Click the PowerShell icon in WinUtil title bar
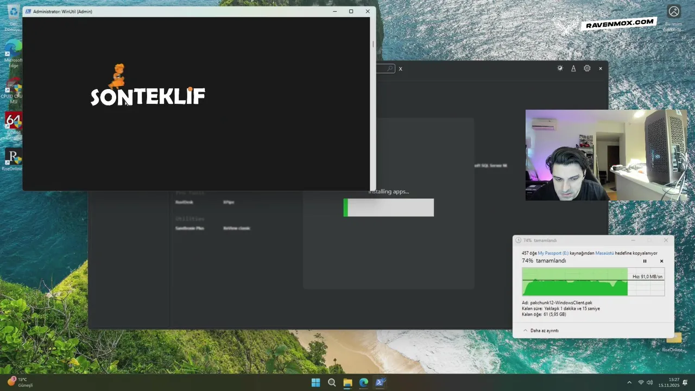 click(x=28, y=11)
